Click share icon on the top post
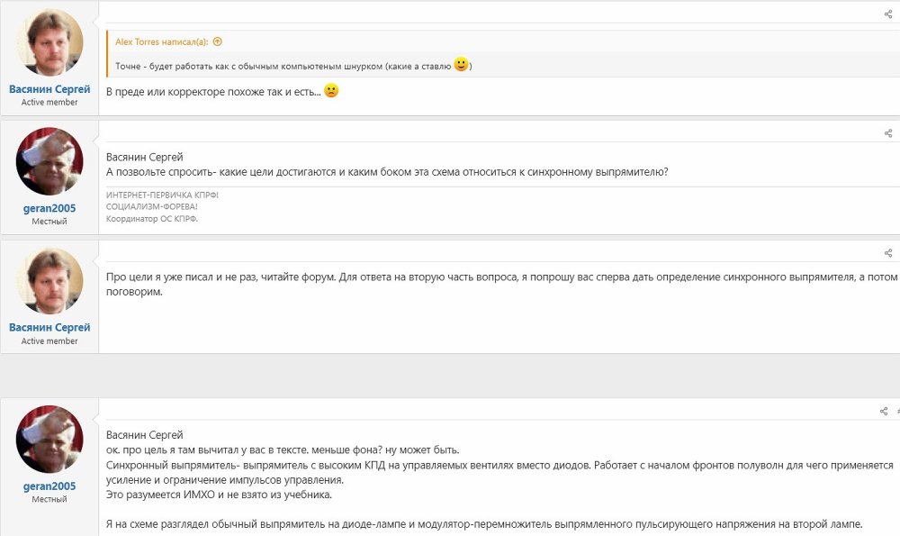The image size is (900, 536). click(x=888, y=14)
